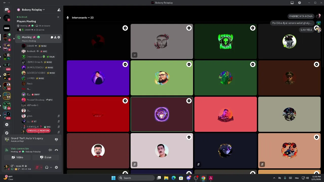Image resolution: width=324 pixels, height=182 pixels.
Task: Open green alien skull speaker tile
Action: (226, 41)
